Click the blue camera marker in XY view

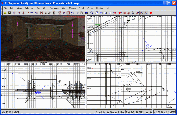(x=149, y=46)
